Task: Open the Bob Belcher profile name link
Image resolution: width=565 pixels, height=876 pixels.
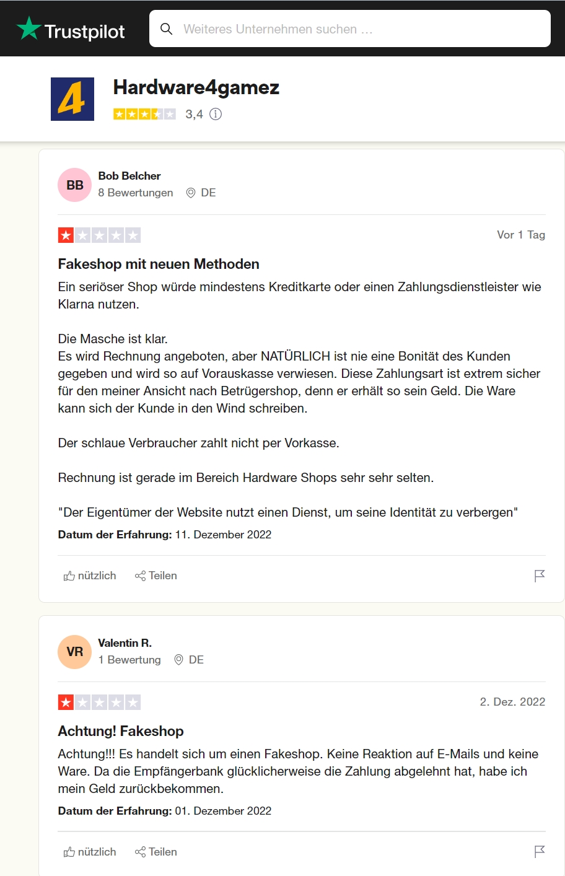Action: [129, 176]
